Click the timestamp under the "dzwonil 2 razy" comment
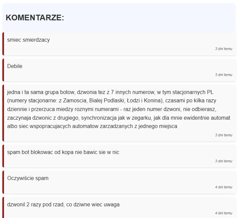Viewport: 239px width, 218px height. (224, 213)
